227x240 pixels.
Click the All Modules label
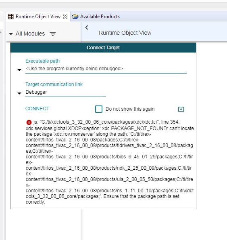point(30,34)
